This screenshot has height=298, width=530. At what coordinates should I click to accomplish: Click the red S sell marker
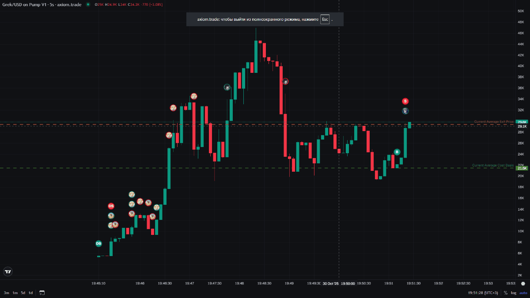pos(405,101)
